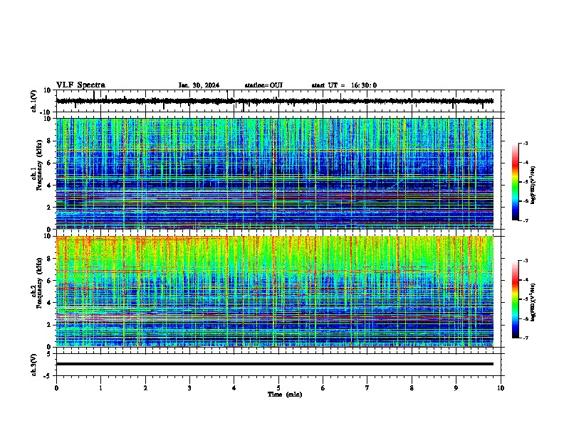
Task: Click inside the ch.1 spectrogram panel
Action: (x=274, y=173)
